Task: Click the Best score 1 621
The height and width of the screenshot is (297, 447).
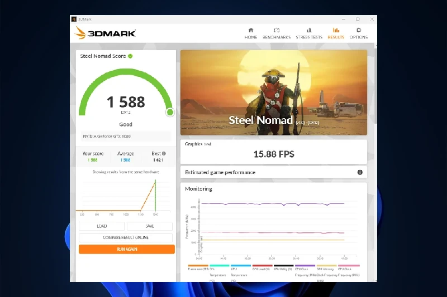Action: 158,160
